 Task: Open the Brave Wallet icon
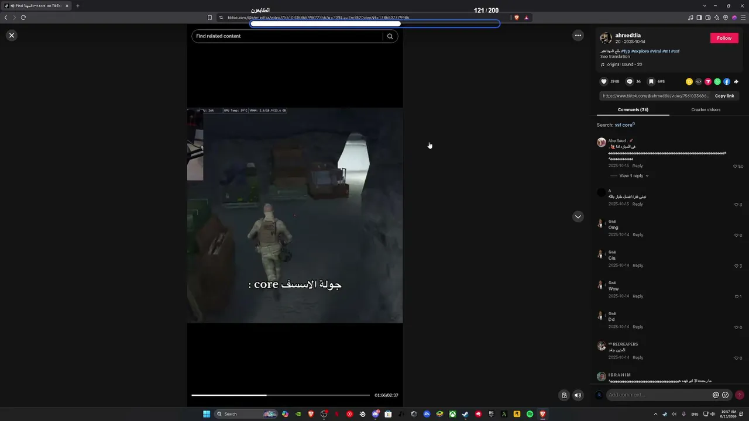[x=708, y=18]
